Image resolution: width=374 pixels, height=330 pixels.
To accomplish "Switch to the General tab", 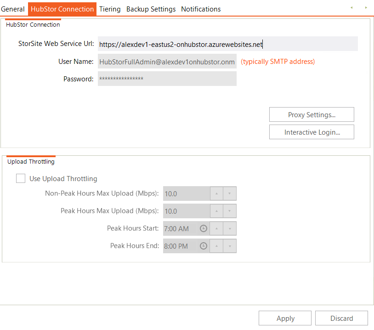I will tap(13, 9).
